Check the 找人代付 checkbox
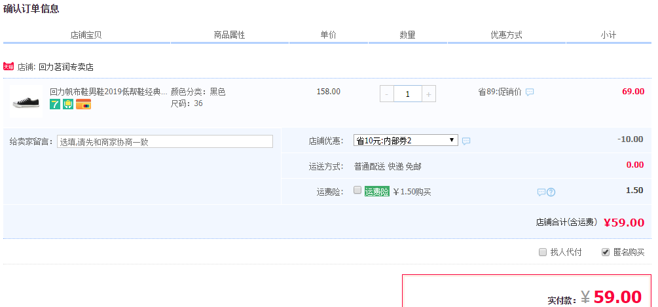The image size is (658, 307). (543, 252)
